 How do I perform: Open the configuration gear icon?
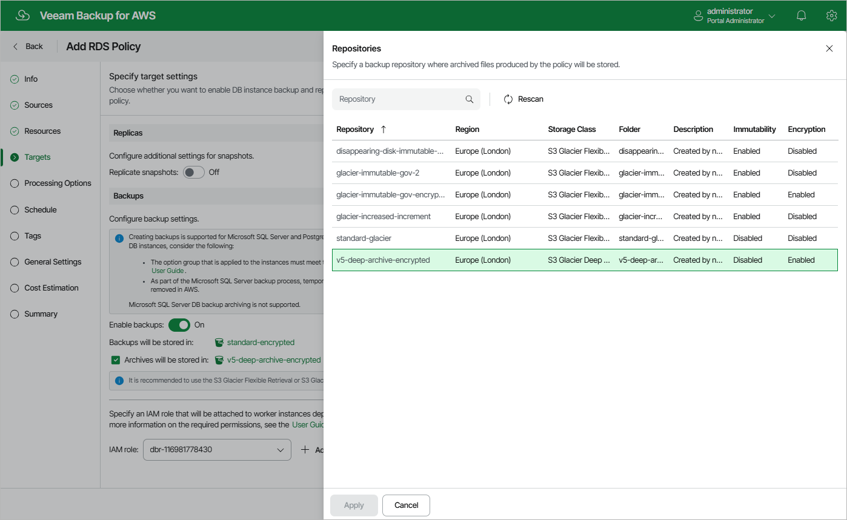831,16
